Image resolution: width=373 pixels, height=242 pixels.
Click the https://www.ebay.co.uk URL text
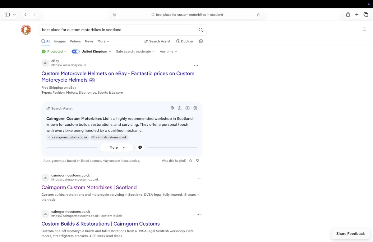[x=69, y=65]
